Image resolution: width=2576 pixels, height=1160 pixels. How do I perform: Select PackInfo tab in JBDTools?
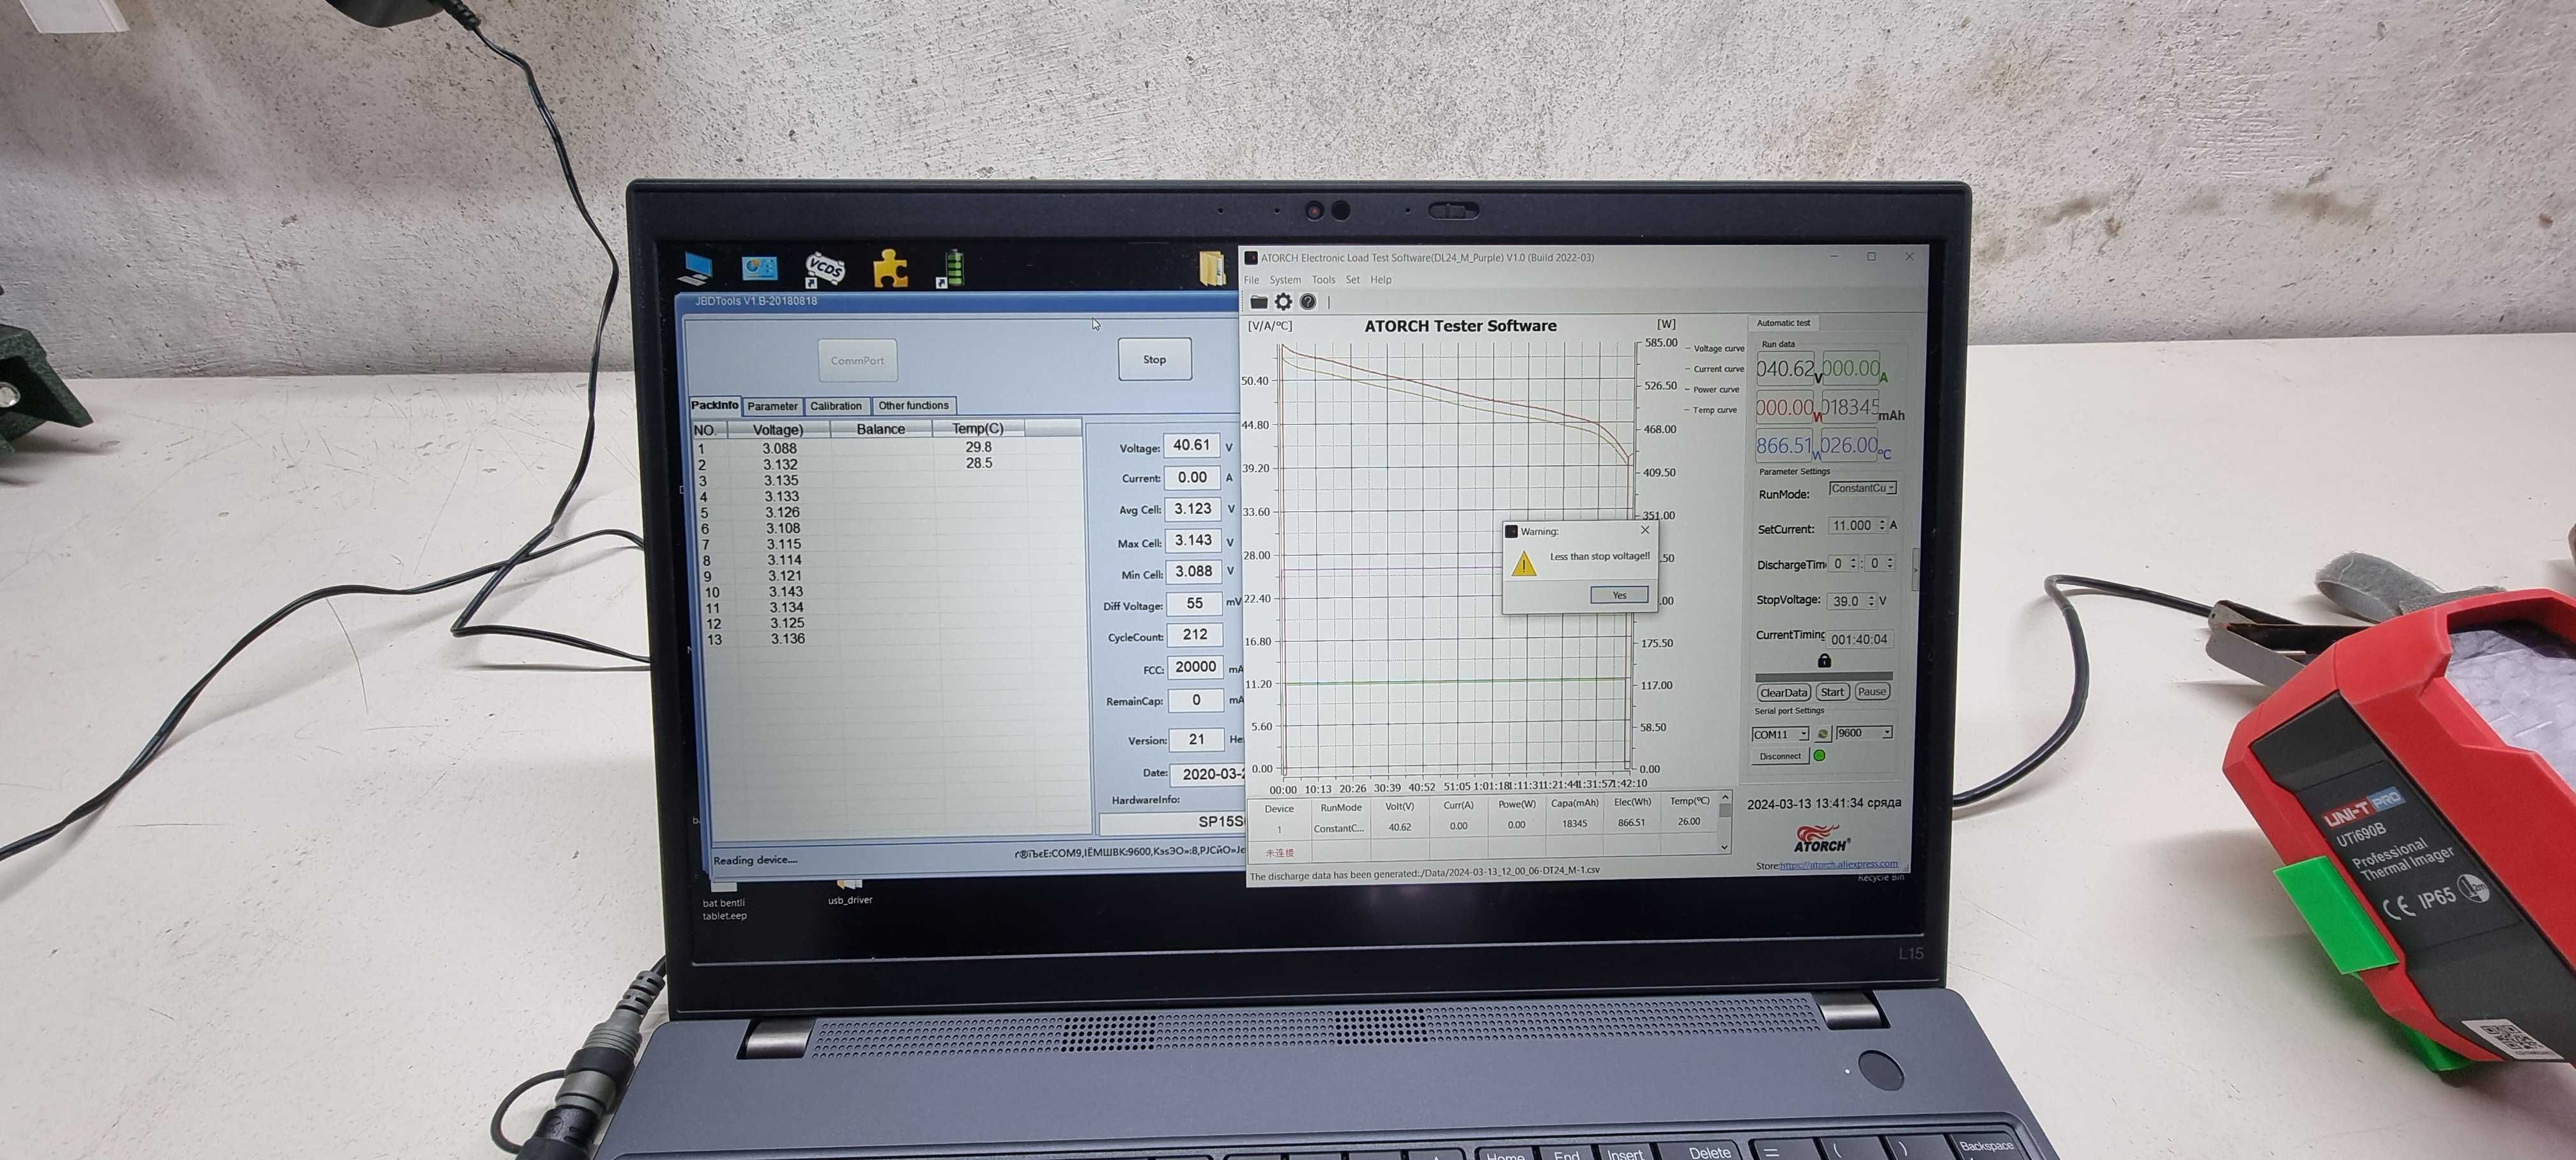[715, 405]
